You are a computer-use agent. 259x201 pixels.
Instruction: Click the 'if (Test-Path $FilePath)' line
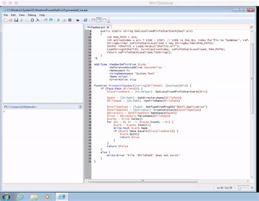[121, 88]
